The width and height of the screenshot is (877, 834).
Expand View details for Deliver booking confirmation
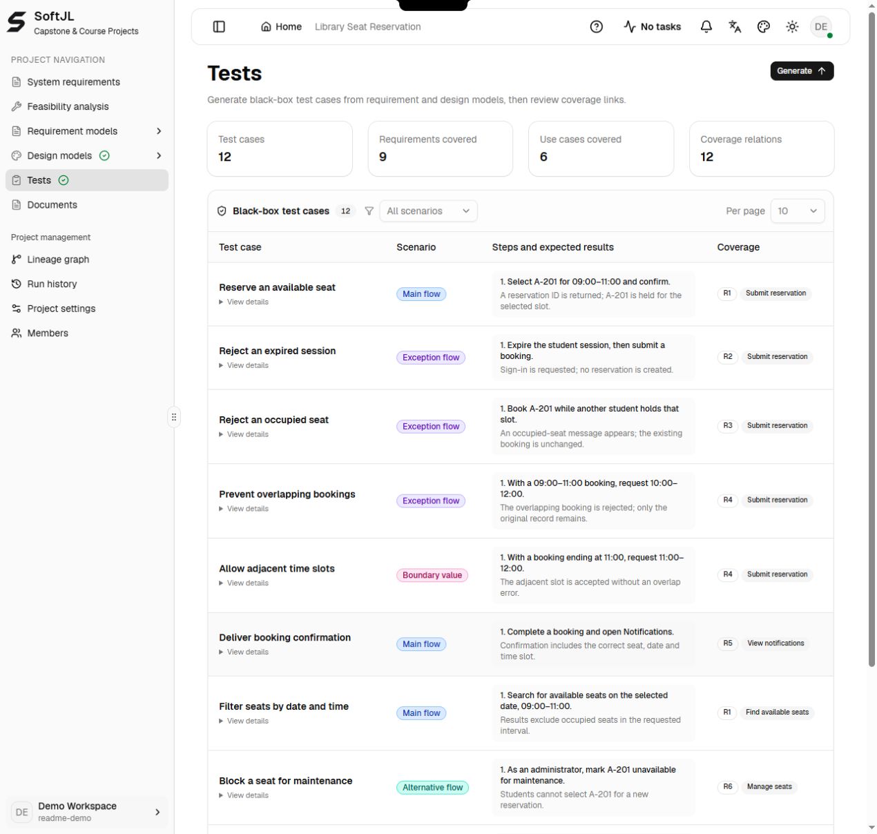[244, 652]
